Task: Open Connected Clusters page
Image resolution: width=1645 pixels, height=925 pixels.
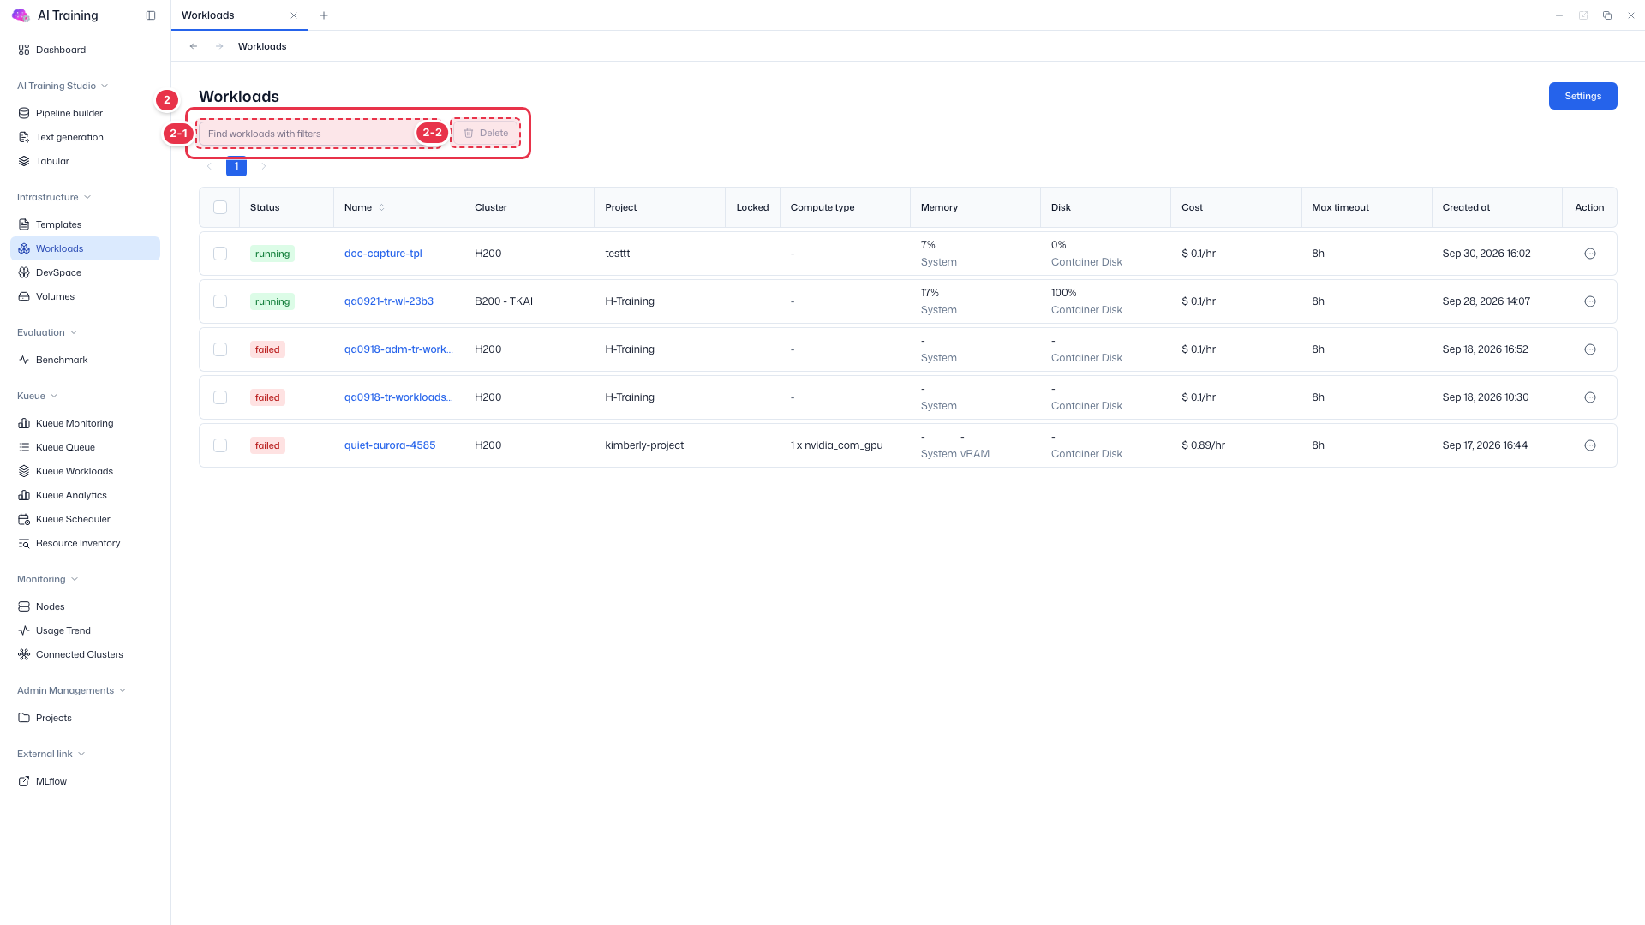Action: point(85,654)
